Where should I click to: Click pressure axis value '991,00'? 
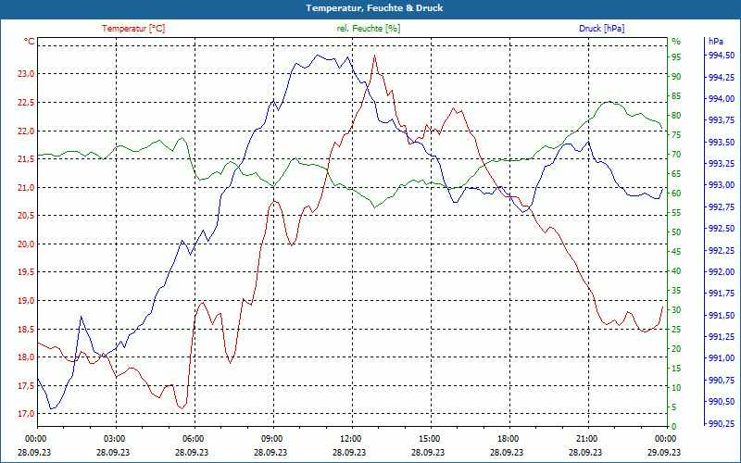722,358
